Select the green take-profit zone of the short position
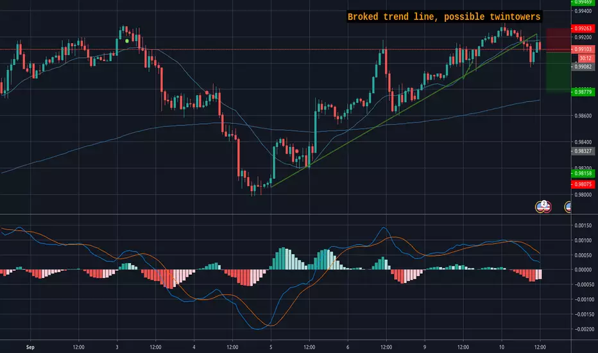The width and height of the screenshot is (598, 353). tap(558, 72)
